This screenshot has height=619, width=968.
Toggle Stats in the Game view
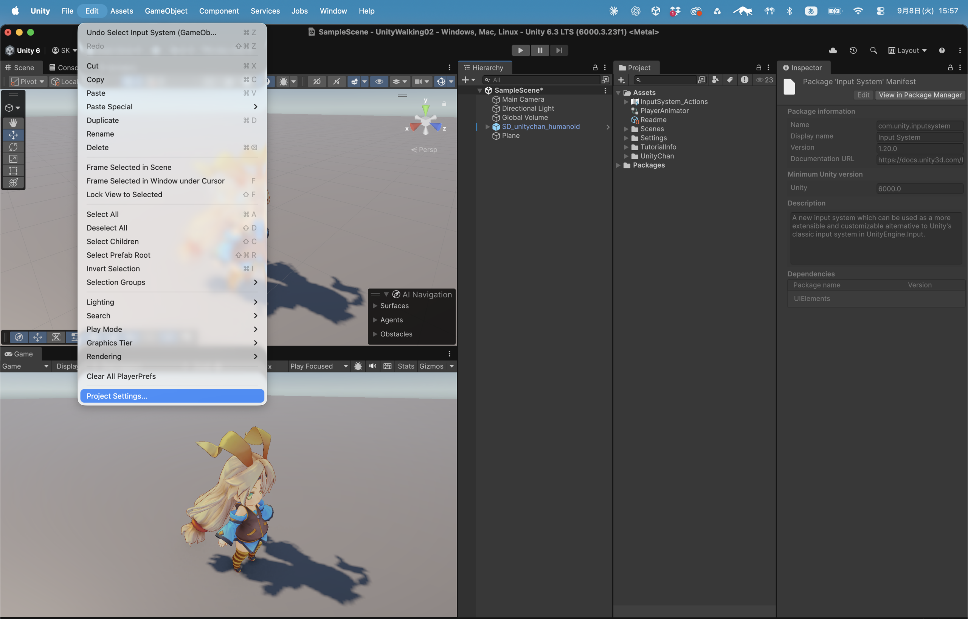(x=406, y=366)
